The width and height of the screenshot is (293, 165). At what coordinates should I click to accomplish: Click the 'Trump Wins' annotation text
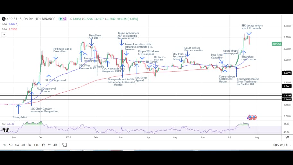point(20,117)
